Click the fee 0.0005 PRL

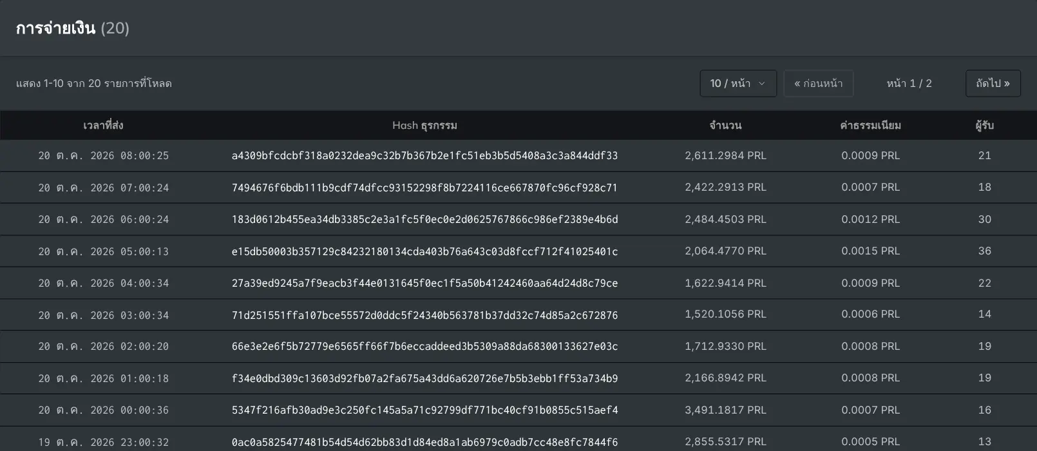pyautogui.click(x=871, y=441)
